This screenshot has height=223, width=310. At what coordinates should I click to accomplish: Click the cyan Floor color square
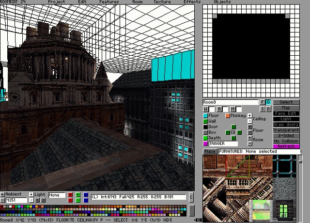(x=205, y=116)
